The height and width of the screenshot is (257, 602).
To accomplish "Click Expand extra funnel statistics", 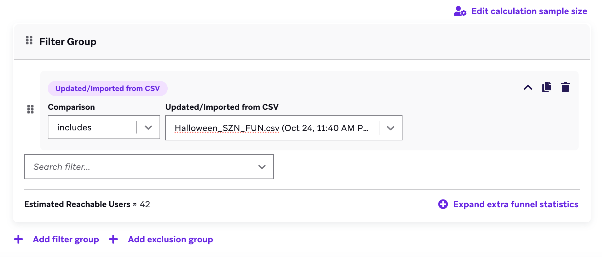I will point(516,204).
